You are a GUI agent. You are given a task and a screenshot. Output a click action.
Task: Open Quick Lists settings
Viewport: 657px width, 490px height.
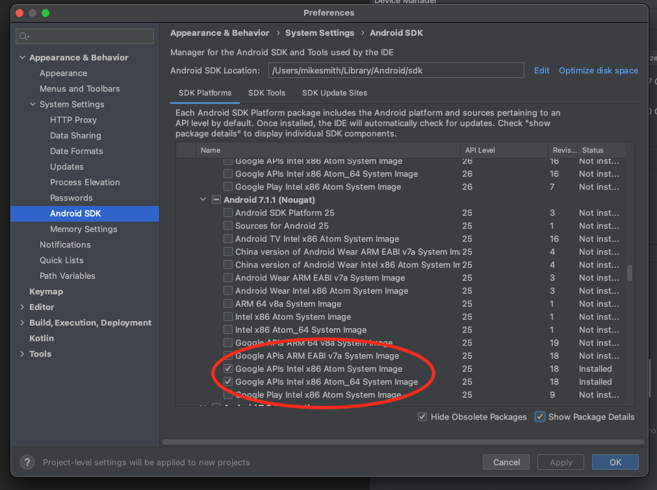coord(62,261)
